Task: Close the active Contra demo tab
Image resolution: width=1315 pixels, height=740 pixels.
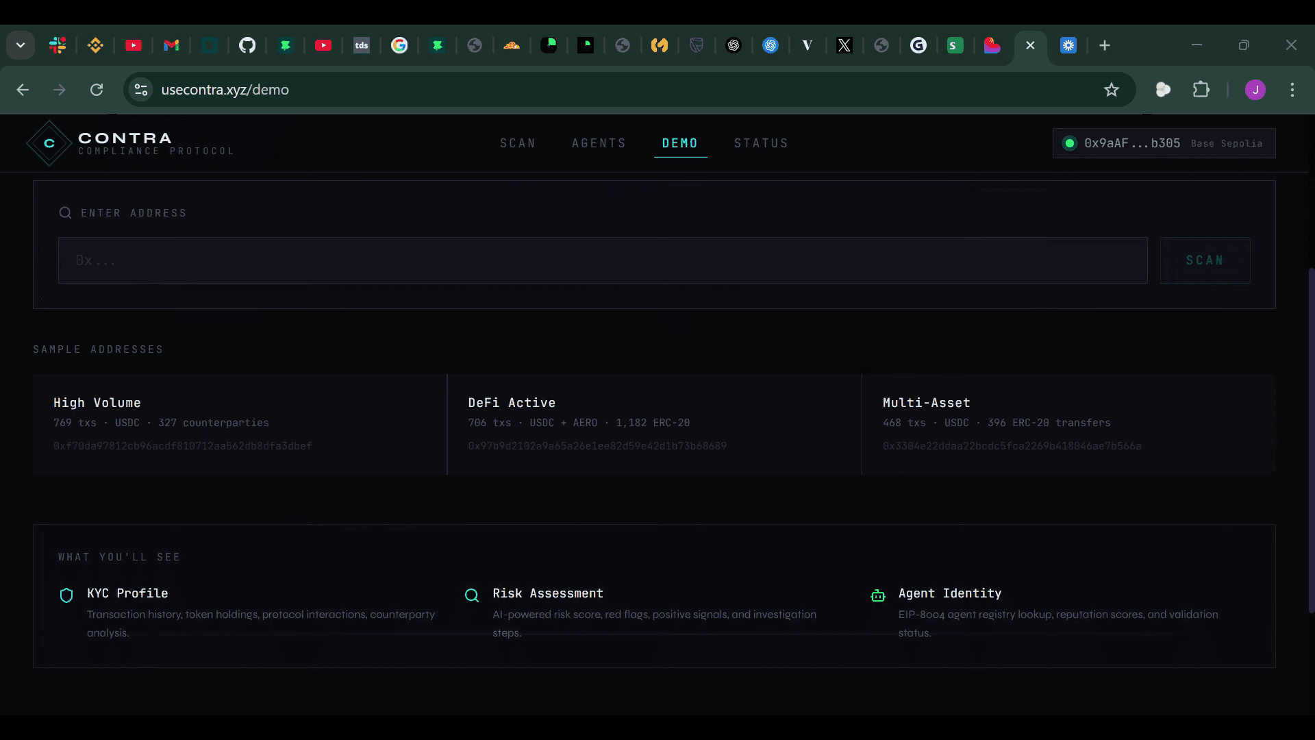Action: [1030, 45]
